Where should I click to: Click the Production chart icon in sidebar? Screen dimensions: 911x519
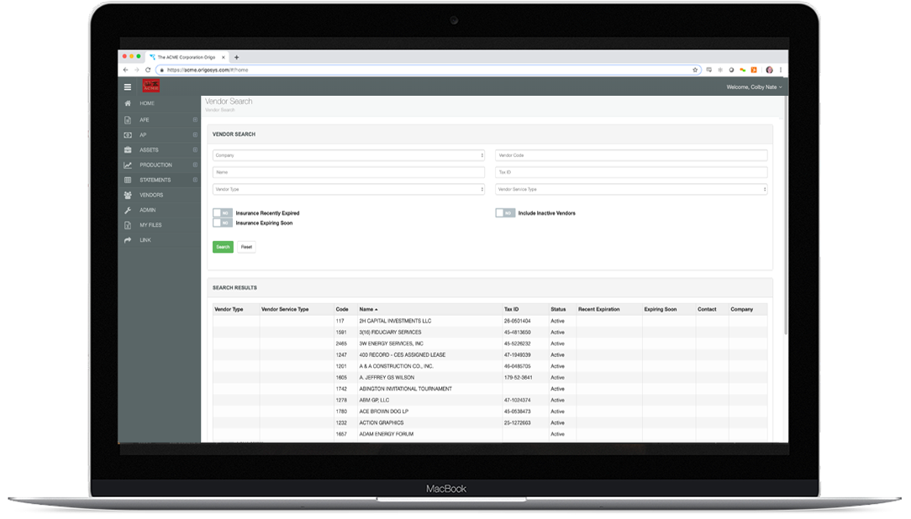(128, 165)
